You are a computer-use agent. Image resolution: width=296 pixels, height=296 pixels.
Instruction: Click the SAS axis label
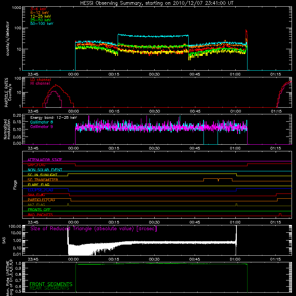point(4,240)
